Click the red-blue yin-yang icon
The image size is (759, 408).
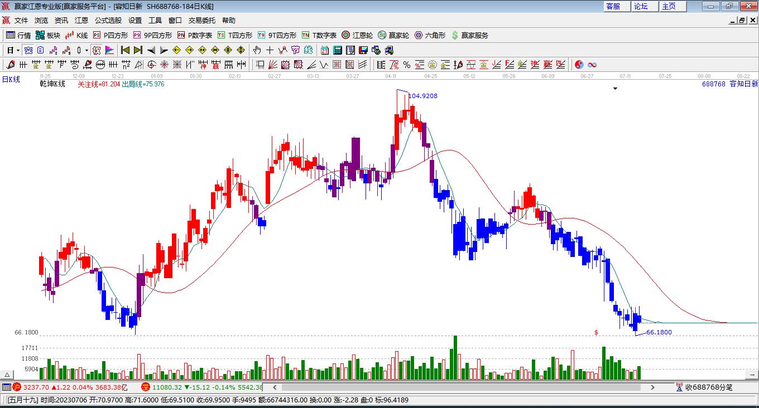pos(579,65)
